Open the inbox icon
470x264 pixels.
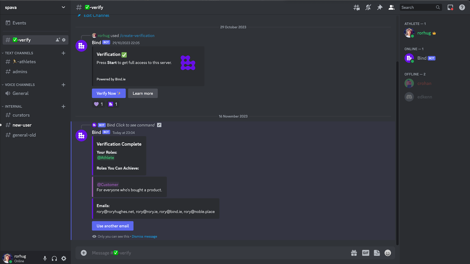450,7
